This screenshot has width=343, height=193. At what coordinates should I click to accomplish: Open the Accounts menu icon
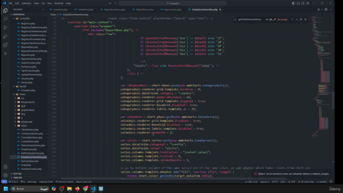(5, 167)
